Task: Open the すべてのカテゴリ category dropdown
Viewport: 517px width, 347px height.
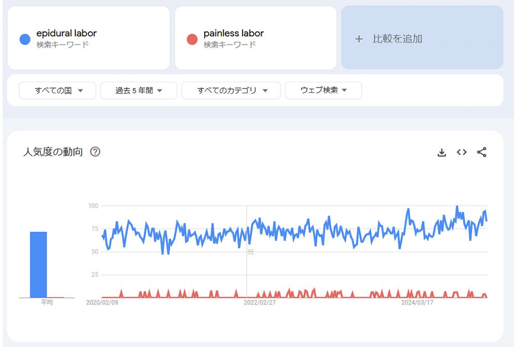Action: click(x=231, y=91)
